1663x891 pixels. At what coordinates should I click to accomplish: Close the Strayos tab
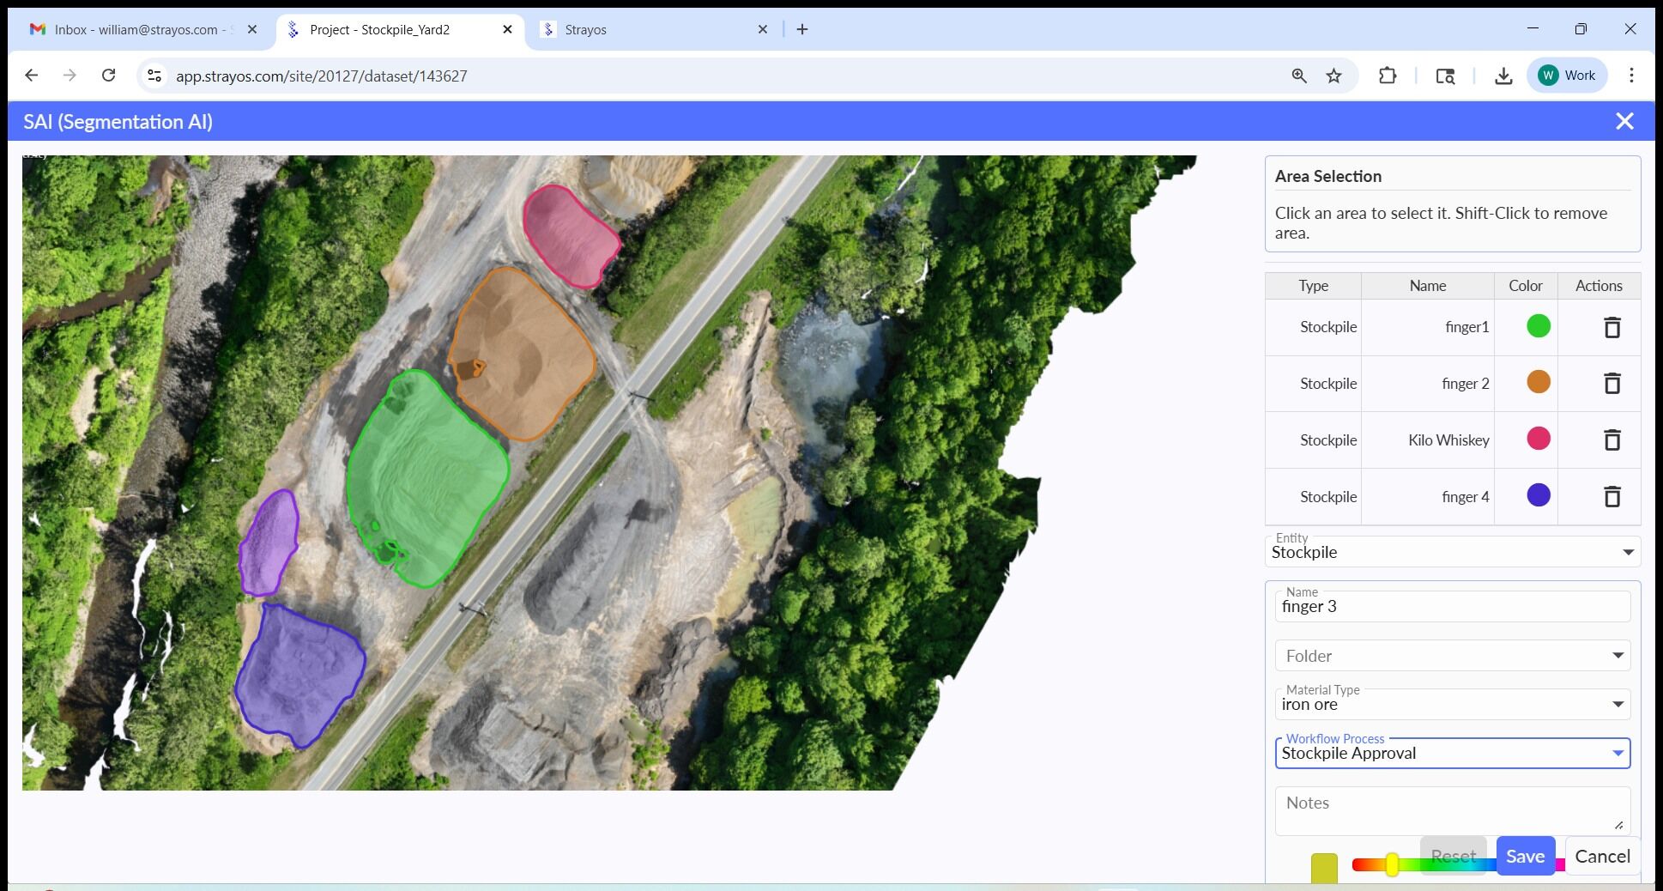[763, 29]
